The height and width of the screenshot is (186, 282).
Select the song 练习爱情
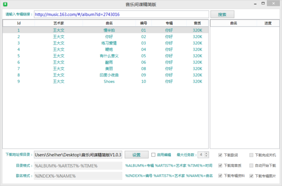109,43
